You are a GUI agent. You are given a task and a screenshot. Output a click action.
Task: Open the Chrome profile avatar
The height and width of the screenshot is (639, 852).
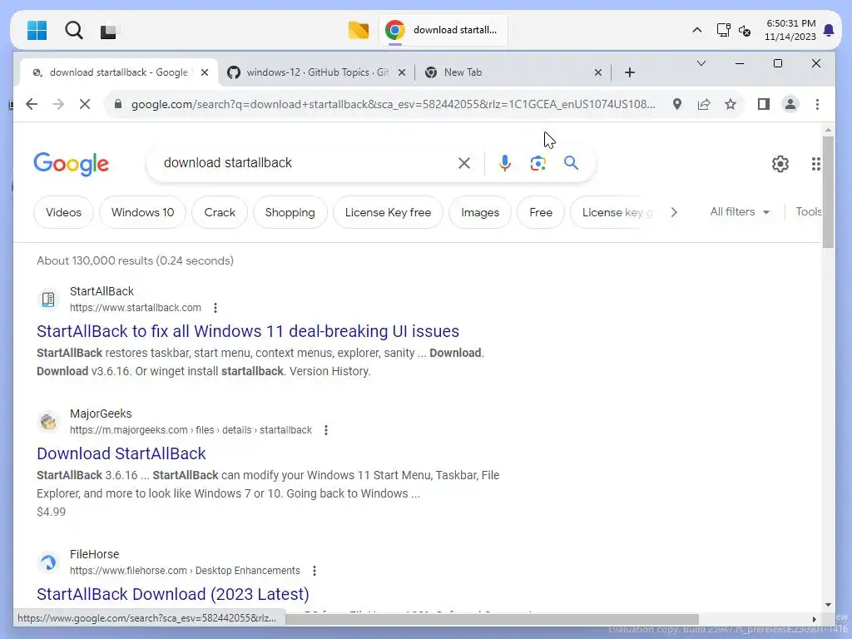click(790, 104)
